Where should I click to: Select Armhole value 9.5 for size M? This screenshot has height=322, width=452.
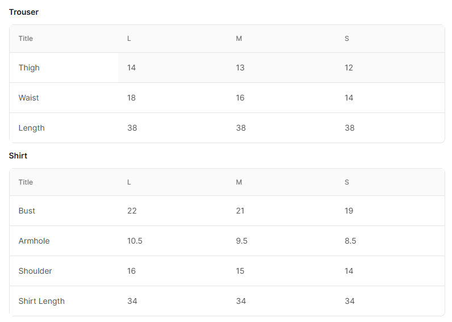(241, 241)
